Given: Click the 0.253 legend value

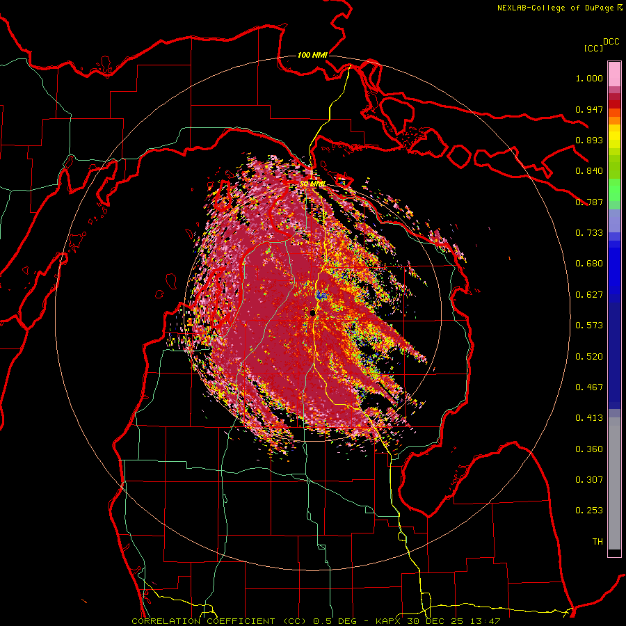Looking at the screenshot, I should point(589,511).
